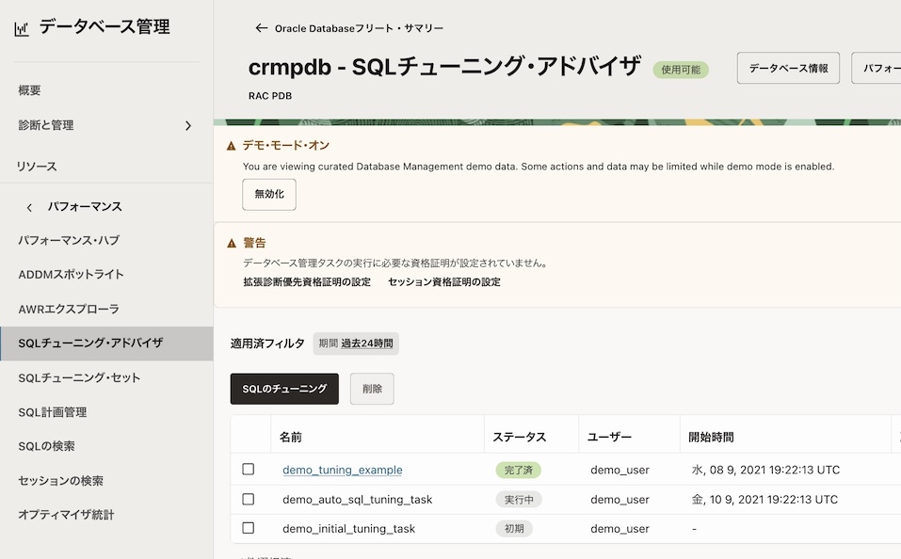
Task: Expand the 診断と管理 submenu chevron
Action: click(x=188, y=125)
